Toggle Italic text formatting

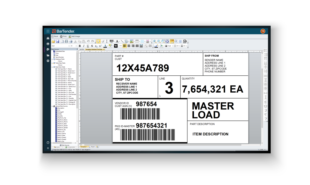pos(84,46)
